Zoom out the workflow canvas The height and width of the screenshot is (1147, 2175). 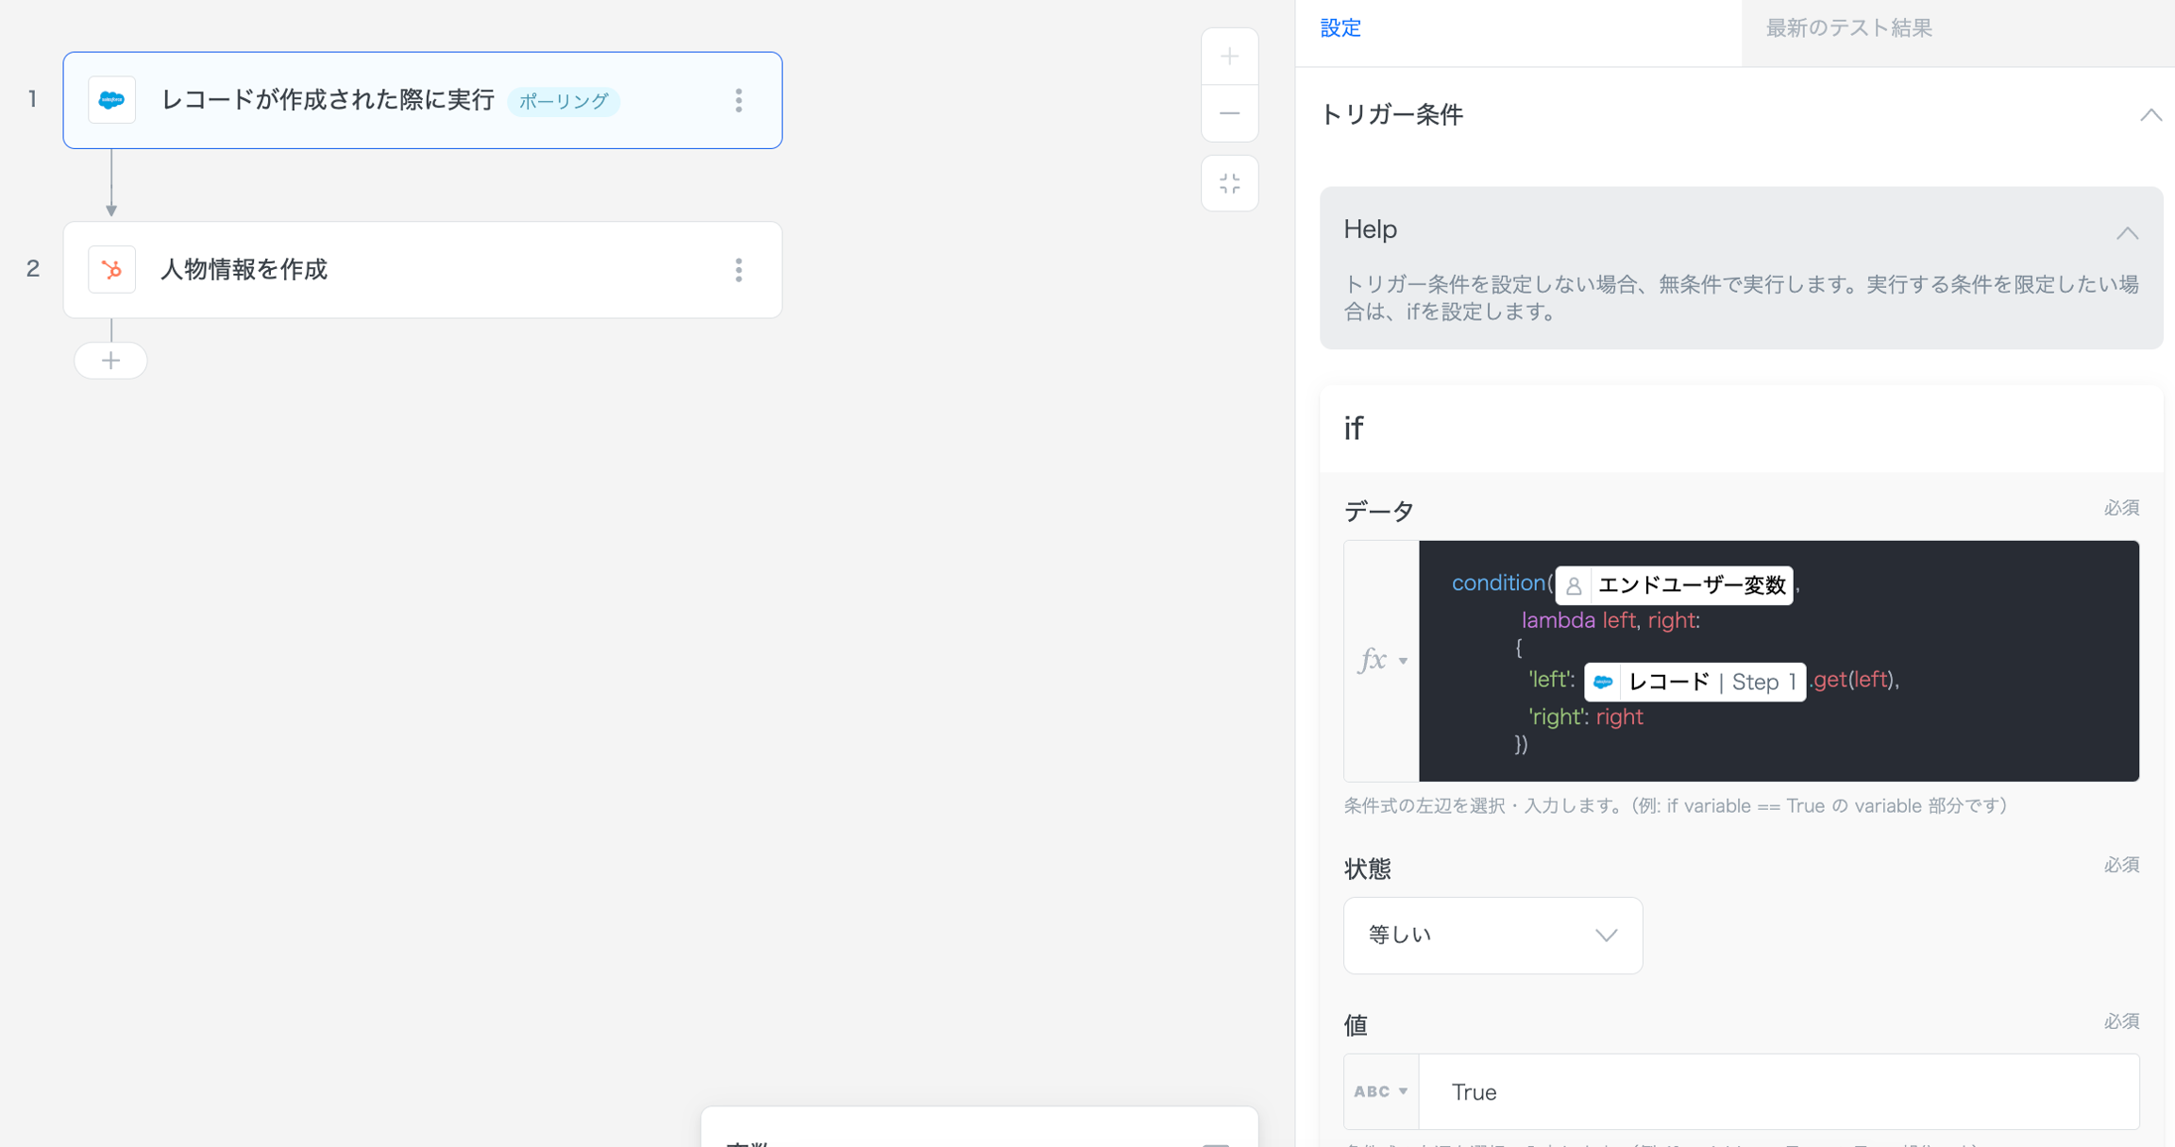1229,113
